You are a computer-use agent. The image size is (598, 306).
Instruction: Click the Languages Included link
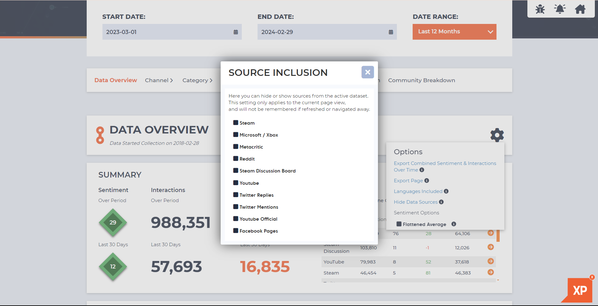[418, 191]
